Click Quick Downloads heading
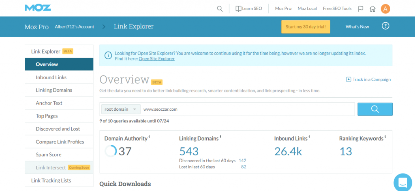415x191 pixels. point(125,184)
